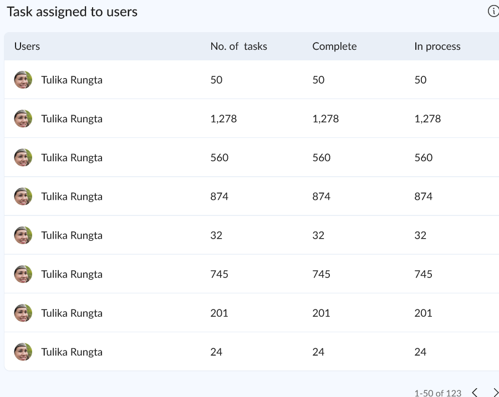This screenshot has width=499, height=397.
Task: Click the Complete value 874 cell
Action: click(321, 197)
